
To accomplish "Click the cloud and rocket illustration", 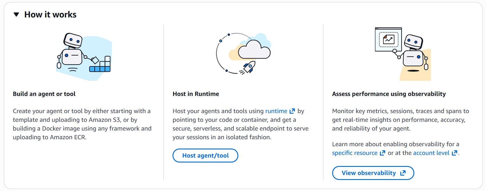I will [x=244, y=53].
